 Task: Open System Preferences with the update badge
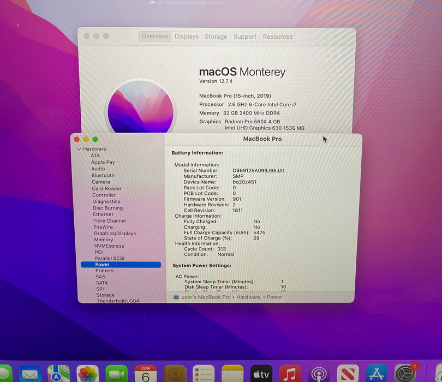click(x=405, y=374)
